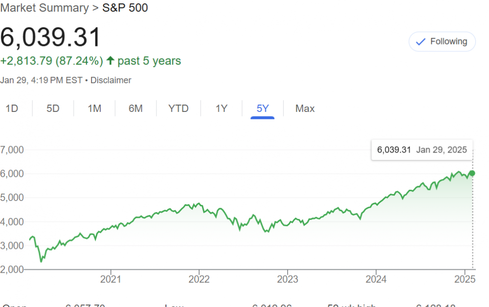The width and height of the screenshot is (489, 307).
Task: Select the 5D time range tab
Action: 53,109
